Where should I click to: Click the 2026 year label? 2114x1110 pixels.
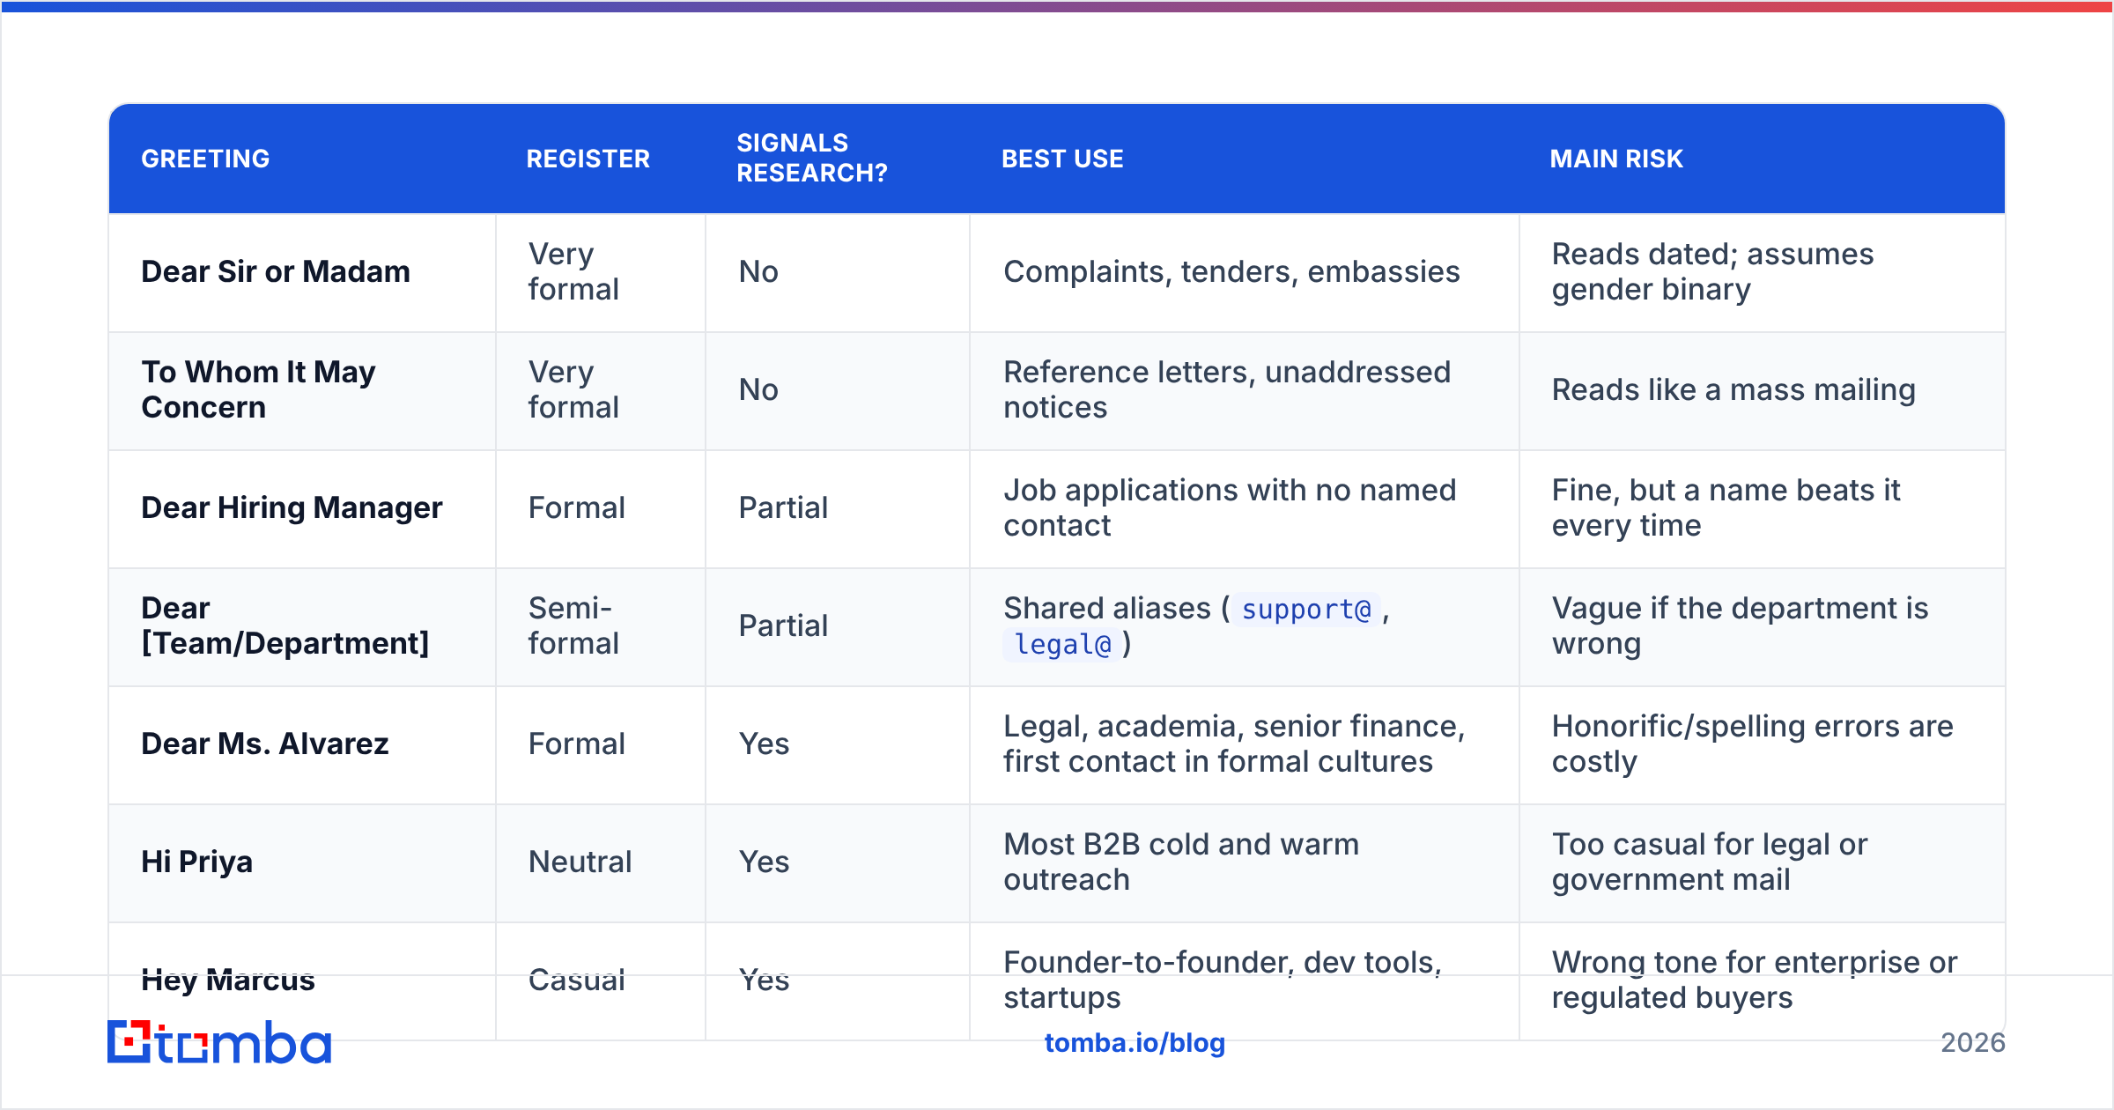tap(1973, 1043)
